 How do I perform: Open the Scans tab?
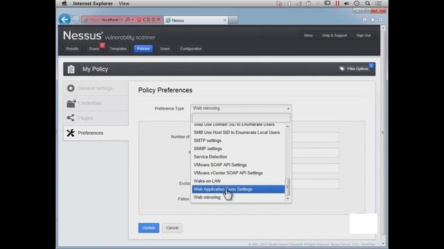click(94, 48)
